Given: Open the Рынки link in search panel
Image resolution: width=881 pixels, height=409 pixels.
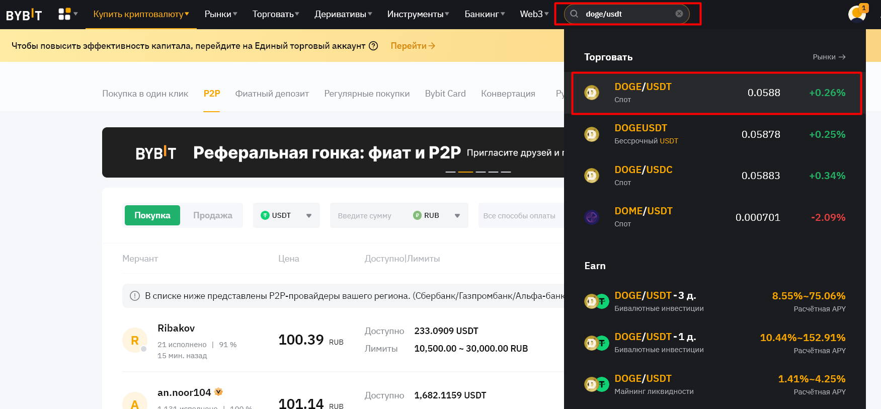Looking at the screenshot, I should [x=829, y=57].
